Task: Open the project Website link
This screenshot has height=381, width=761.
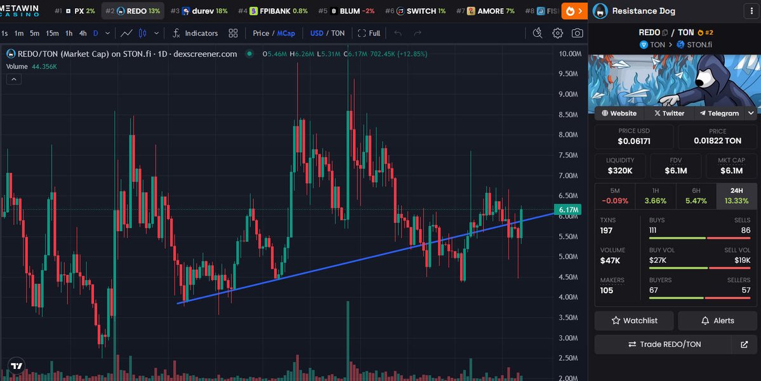Action: (619, 113)
